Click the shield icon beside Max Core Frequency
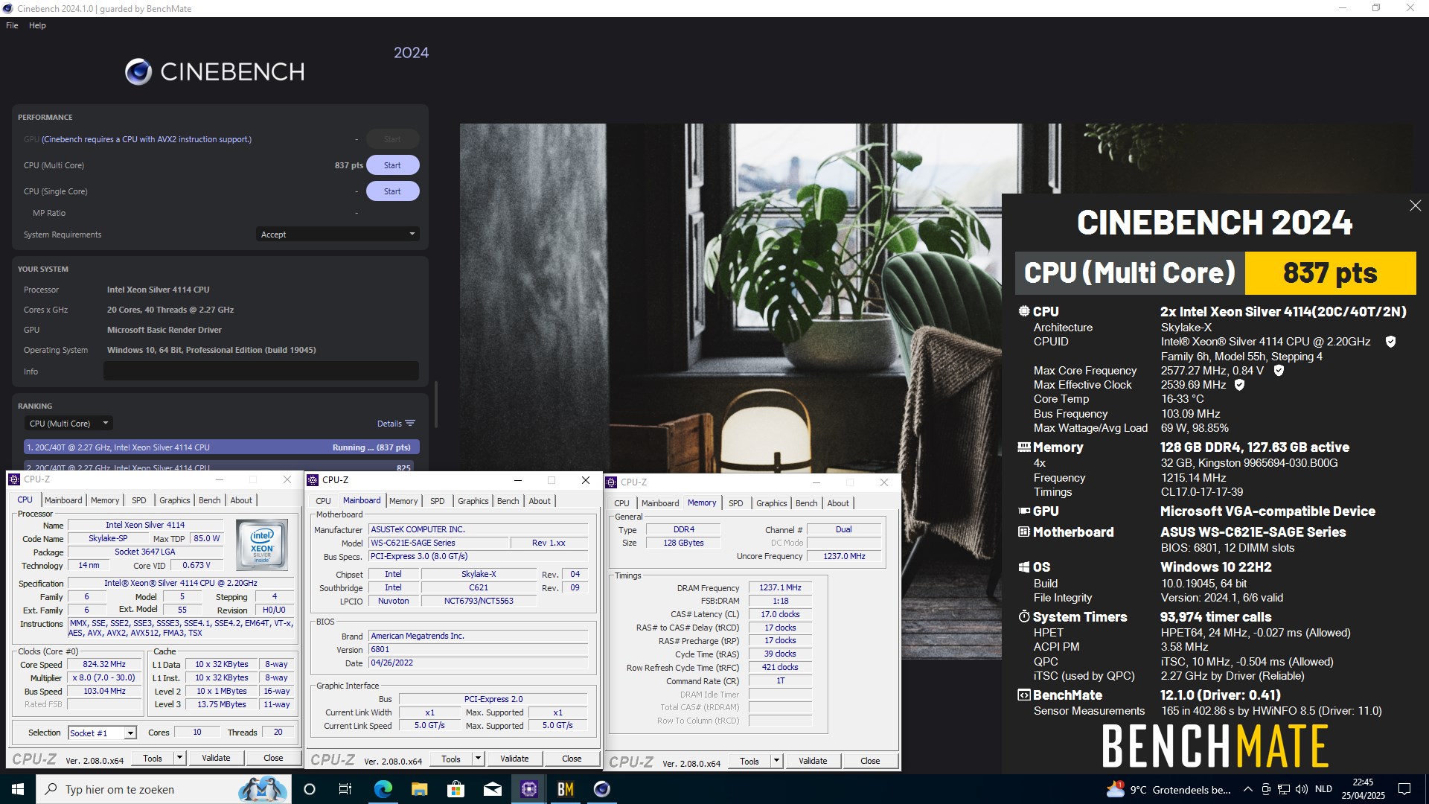Screen dimensions: 1429x804 coord(1279,371)
